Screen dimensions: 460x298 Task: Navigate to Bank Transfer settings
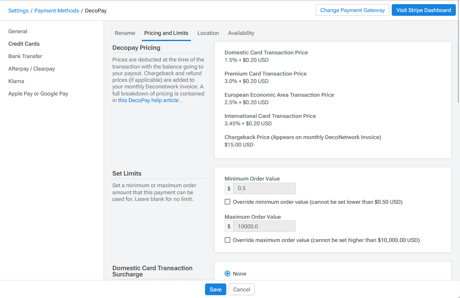[25, 56]
